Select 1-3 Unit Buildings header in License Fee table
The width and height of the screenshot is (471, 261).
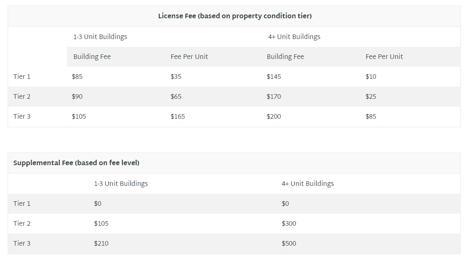tap(100, 37)
